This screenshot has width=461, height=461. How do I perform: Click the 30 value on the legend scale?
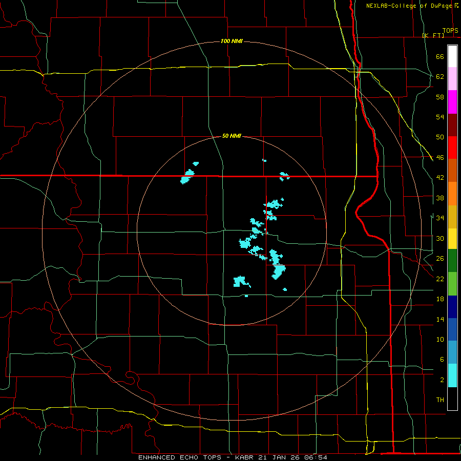(440, 238)
